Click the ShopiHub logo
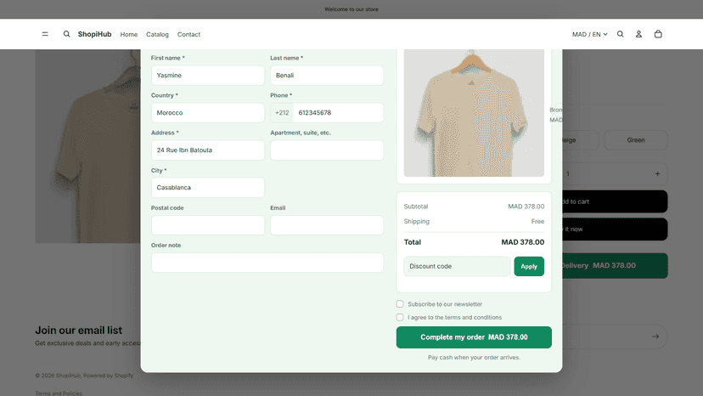 tap(94, 34)
